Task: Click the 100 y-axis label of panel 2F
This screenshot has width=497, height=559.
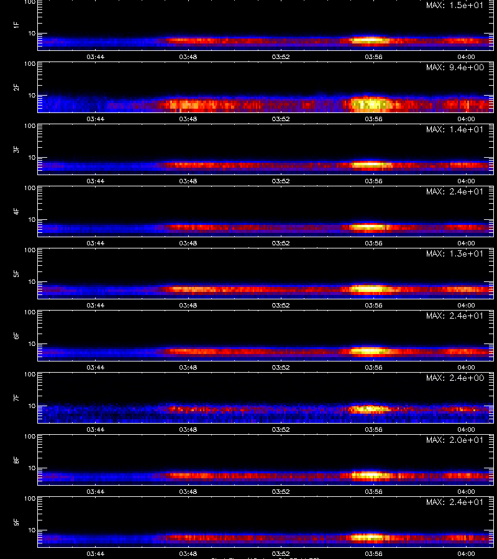Action: [30, 64]
